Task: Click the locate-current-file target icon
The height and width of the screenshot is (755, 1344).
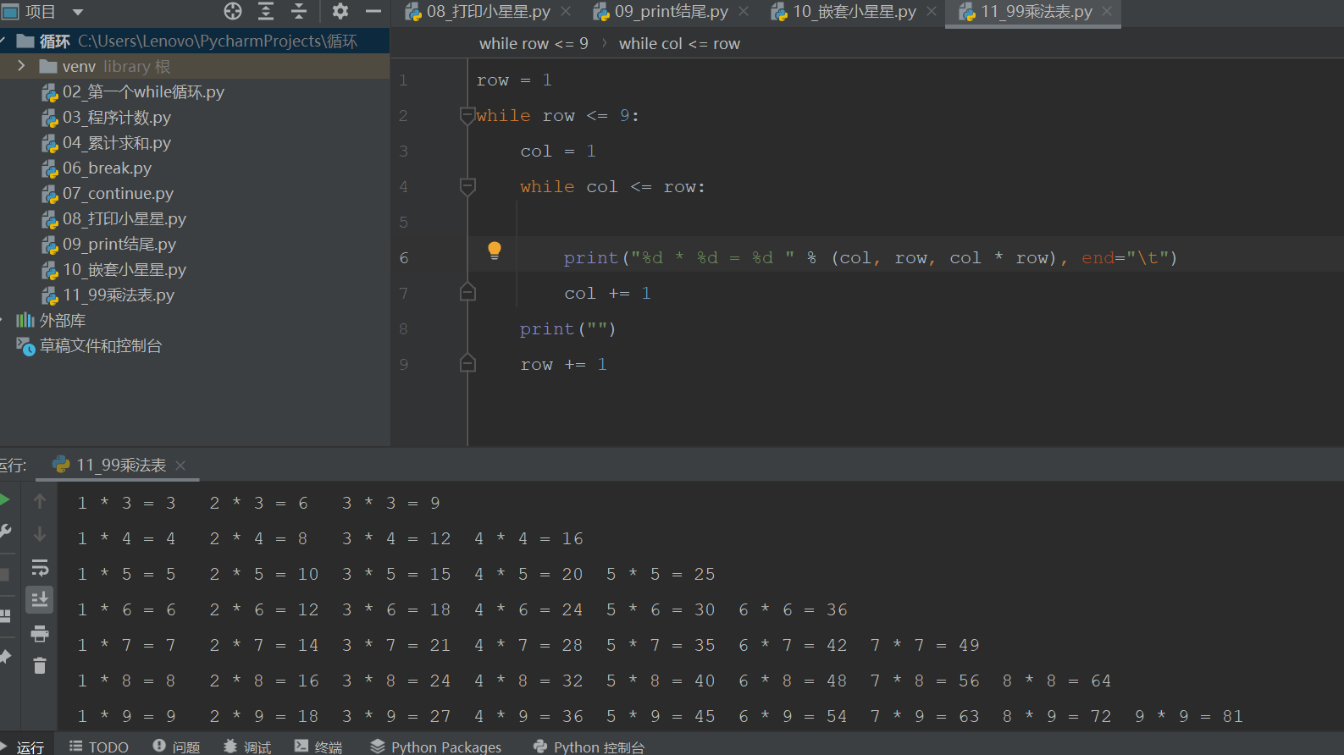Action: pyautogui.click(x=233, y=11)
